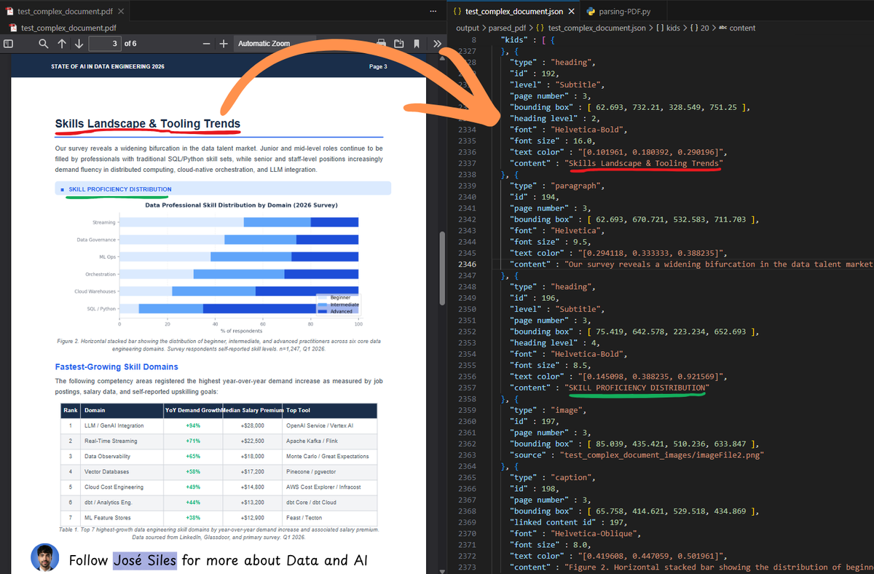Click 'Pinecone / pgvector' table cell
The width and height of the screenshot is (874, 574).
tap(310, 472)
